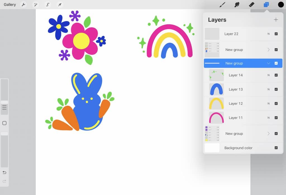Hide Layer 12 yellow arch
The image size is (286, 195).
276,104
